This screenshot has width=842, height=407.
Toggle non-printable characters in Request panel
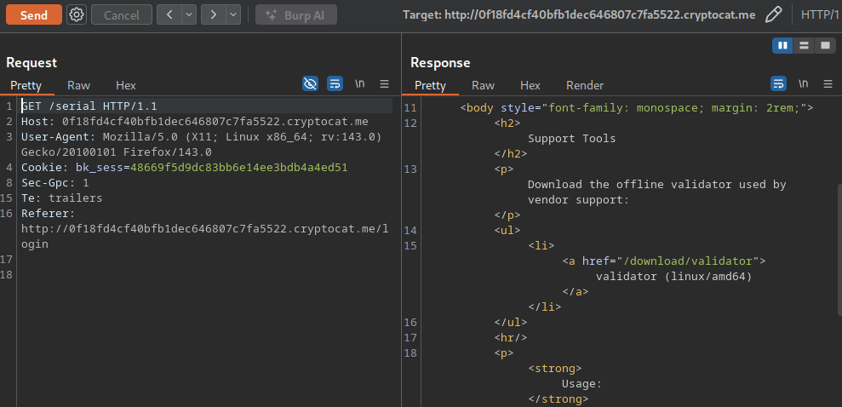pyautogui.click(x=360, y=83)
